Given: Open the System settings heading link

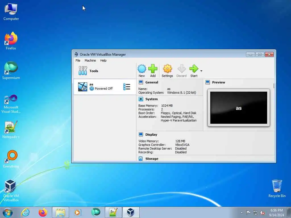Looking at the screenshot, I should [x=151, y=99].
